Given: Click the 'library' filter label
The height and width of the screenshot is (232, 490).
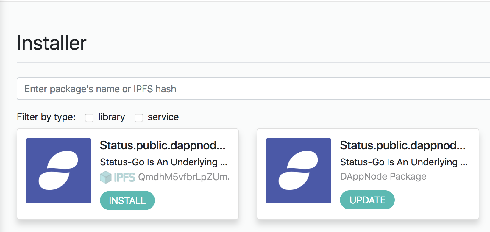Looking at the screenshot, I should pyautogui.click(x=112, y=117).
